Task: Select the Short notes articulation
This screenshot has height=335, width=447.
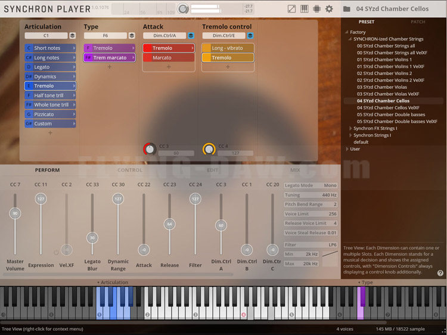Action: 50,48
